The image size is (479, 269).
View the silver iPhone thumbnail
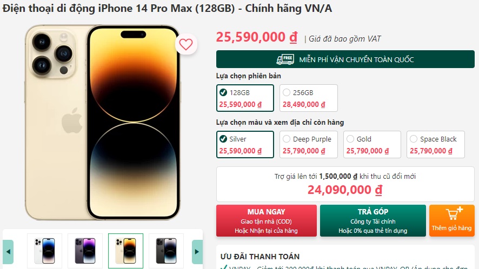tap(44, 251)
